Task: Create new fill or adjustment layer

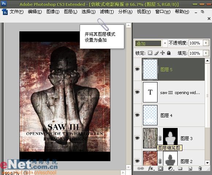Action: (x=171, y=168)
